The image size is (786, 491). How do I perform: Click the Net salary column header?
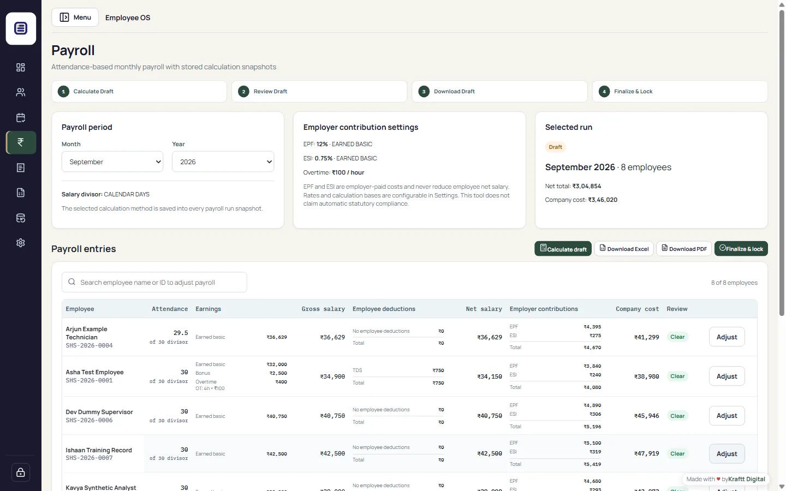coord(484,309)
